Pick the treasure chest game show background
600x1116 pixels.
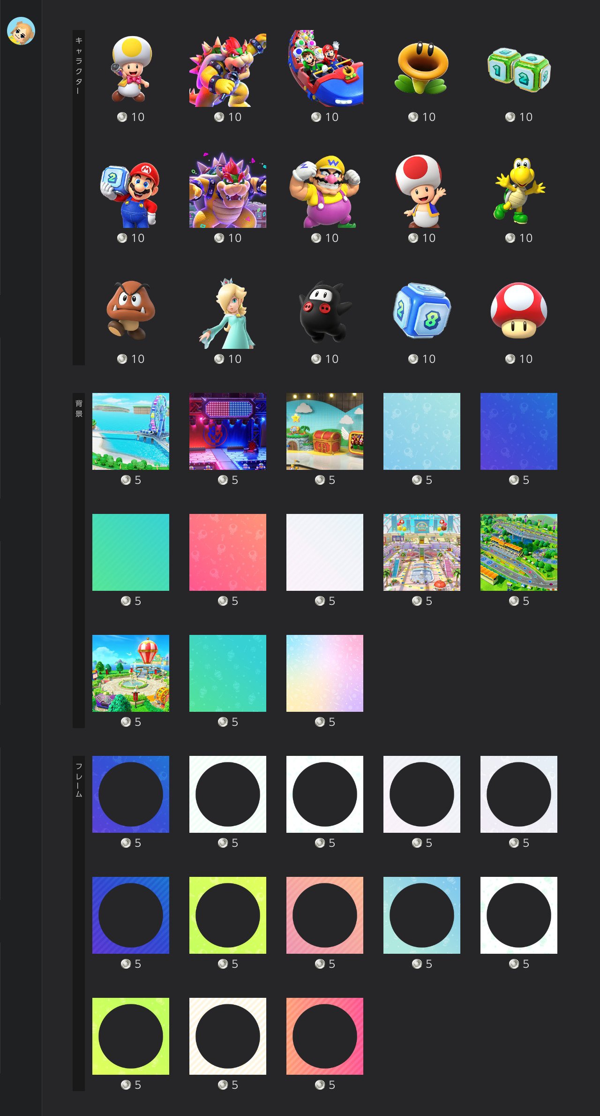tap(325, 431)
